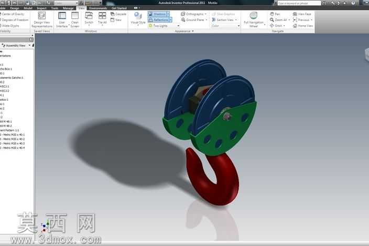Click the Switch windows icon

pyautogui.click(x=89, y=16)
